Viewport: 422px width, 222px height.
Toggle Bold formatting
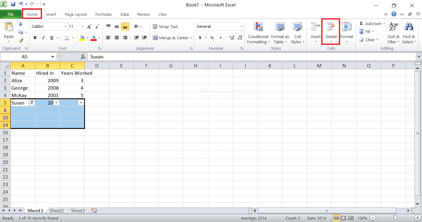35,38
